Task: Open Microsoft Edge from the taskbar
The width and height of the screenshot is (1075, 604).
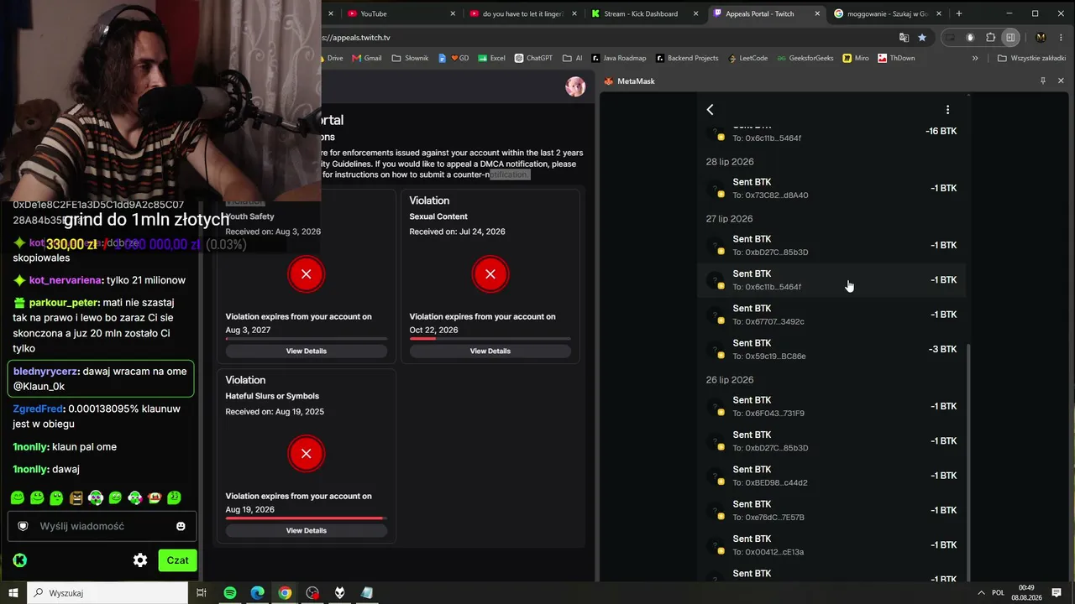Action: pos(257,593)
